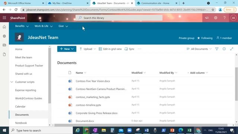Open Contoso Five Year Vision.docx
Screen dimensions: 238x134
tap(93, 81)
